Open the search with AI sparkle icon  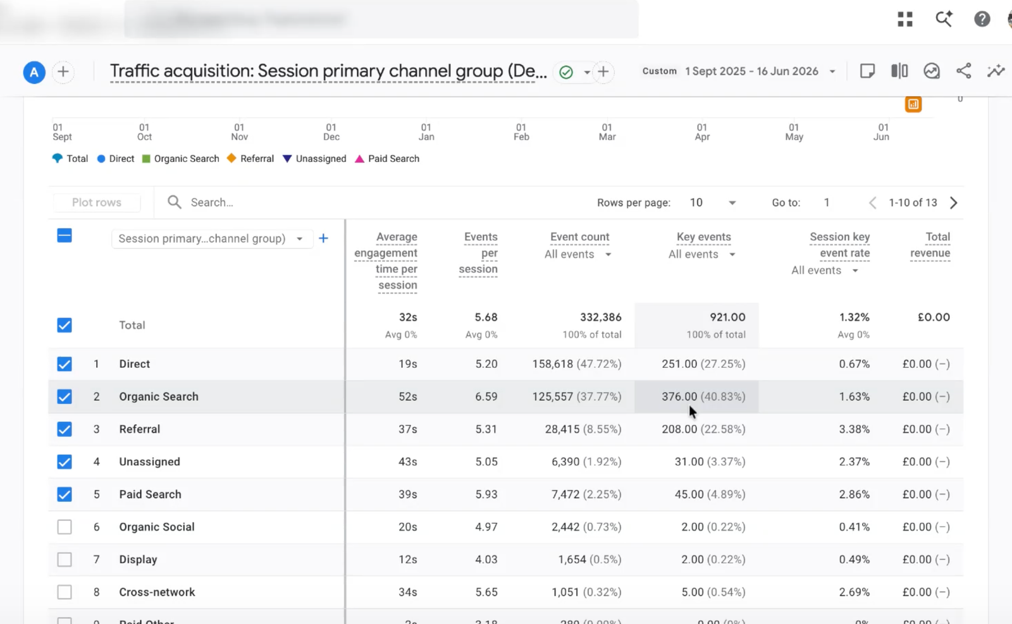944,19
